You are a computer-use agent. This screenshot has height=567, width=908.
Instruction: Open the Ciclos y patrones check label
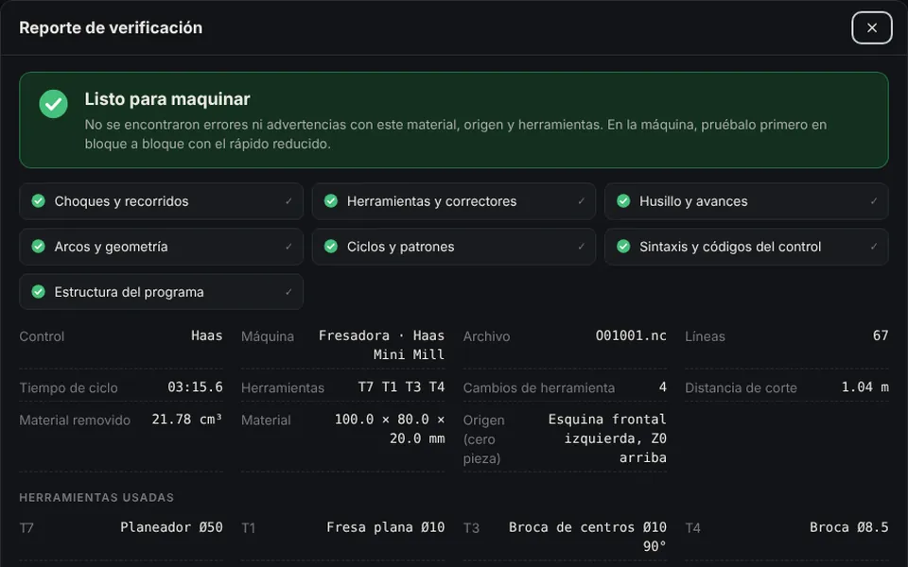401,247
